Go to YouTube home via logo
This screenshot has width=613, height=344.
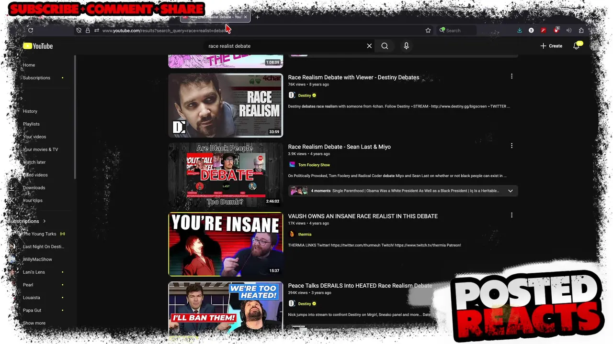(x=38, y=46)
